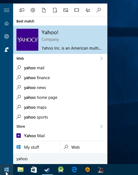Open the Windows Start button
138x175 pixels.
click(x=7, y=170)
